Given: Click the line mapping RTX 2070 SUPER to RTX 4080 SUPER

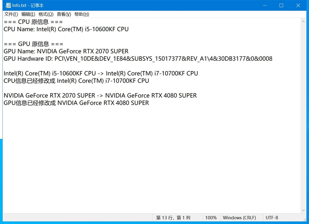Looking at the screenshot, I should click(x=100, y=95).
